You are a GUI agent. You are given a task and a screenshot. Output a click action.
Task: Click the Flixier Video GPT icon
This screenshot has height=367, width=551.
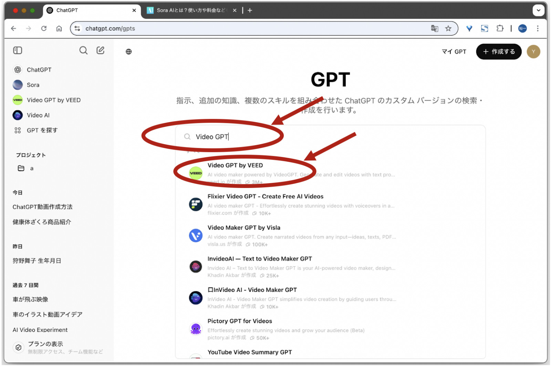196,204
